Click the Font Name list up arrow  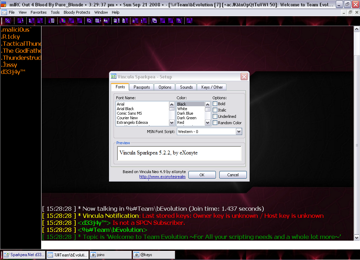(172, 105)
